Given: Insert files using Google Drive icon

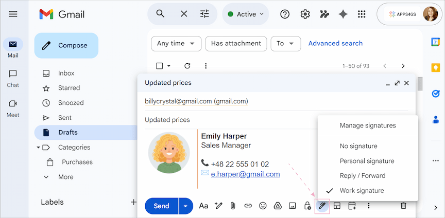Looking at the screenshot, I should [x=278, y=206].
